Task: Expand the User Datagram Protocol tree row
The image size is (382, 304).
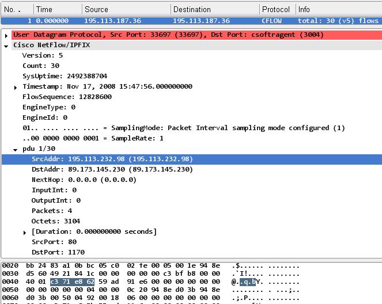Action: tap(6, 36)
